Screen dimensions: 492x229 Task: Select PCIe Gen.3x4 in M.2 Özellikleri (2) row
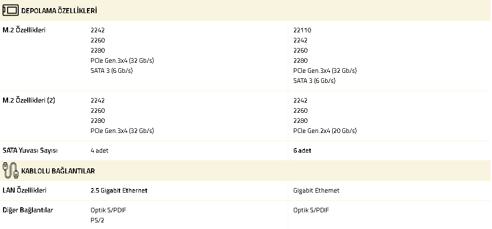click(122, 131)
